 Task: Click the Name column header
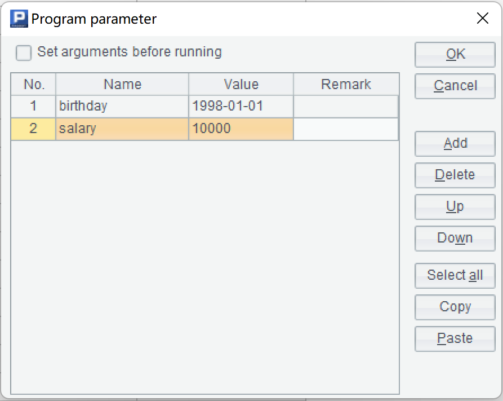tap(122, 85)
